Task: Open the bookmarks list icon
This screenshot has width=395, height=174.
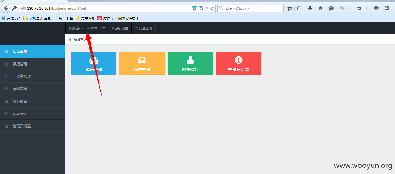Action: [299, 8]
